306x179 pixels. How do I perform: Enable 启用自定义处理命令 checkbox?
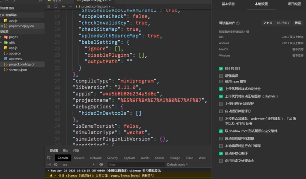(x=221, y=161)
